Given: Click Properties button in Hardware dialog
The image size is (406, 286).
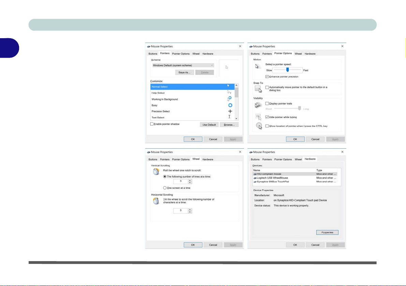Looking at the screenshot, I should (x=327, y=232).
